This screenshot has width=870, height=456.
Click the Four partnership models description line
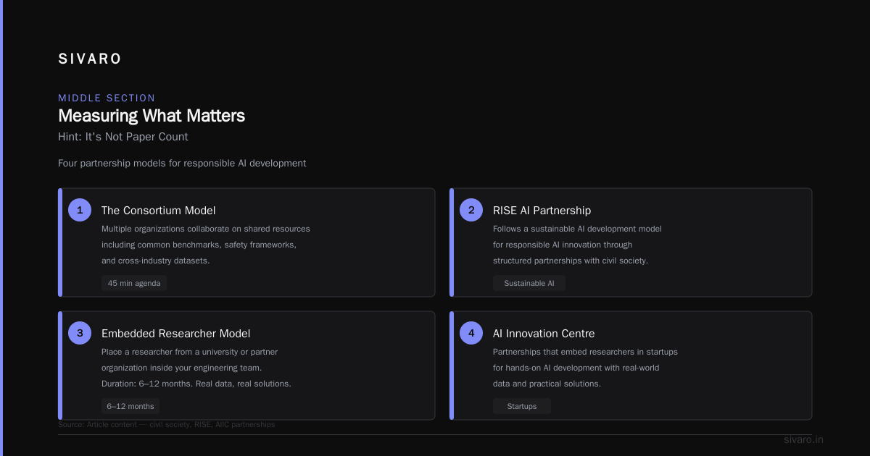coord(182,164)
